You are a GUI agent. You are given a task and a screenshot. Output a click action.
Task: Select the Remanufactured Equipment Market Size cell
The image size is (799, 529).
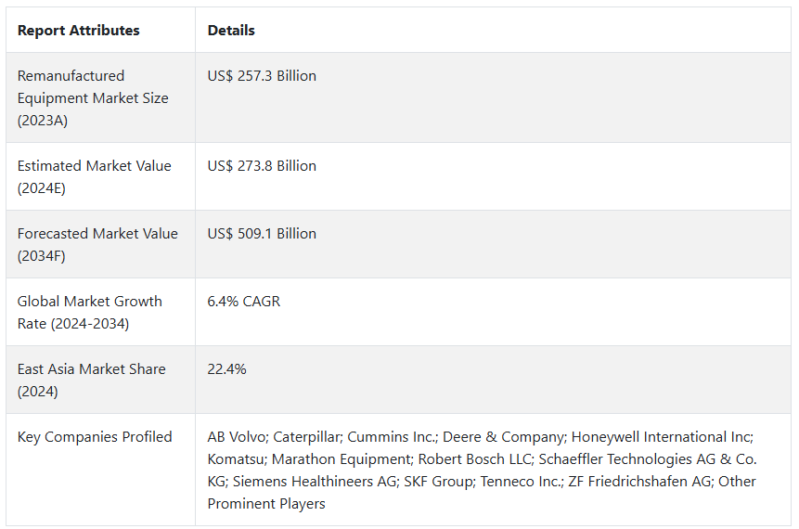[93, 97]
